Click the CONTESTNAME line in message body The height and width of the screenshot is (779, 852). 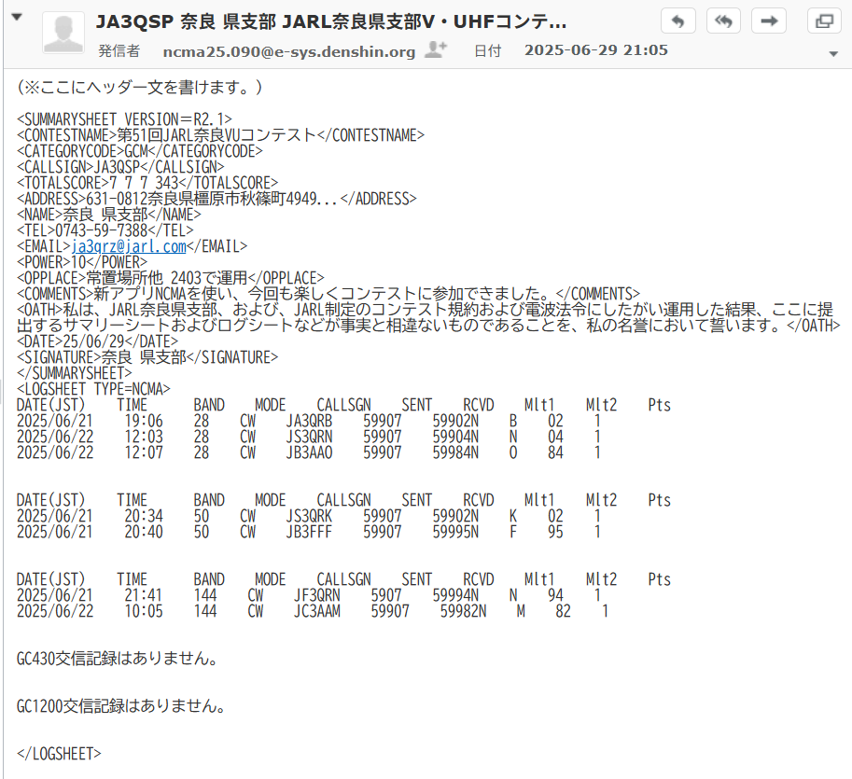pyautogui.click(x=220, y=135)
